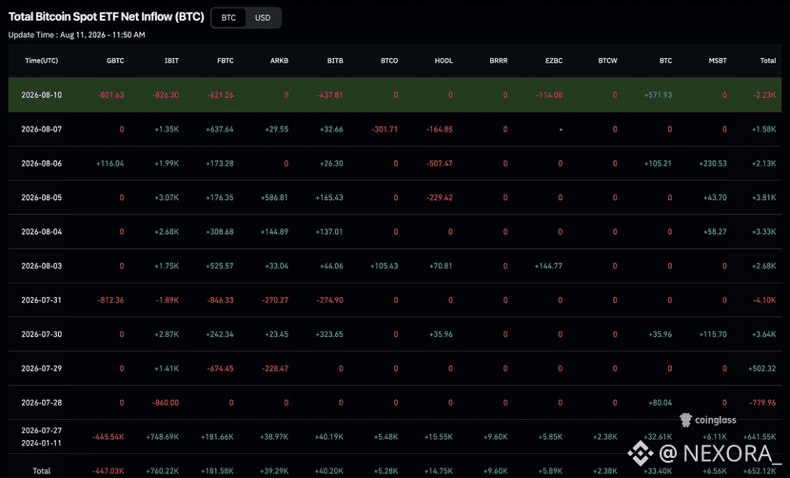Select the 2026-08-05 date cell
Viewport: 790px width, 478px height.
pos(41,198)
